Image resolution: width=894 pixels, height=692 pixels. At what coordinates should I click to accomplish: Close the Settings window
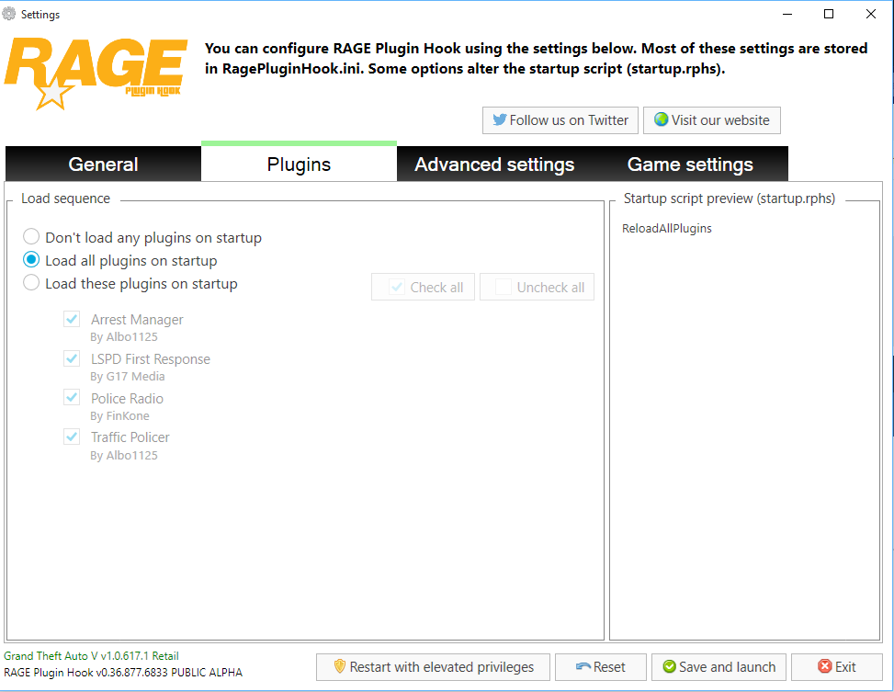pos(871,15)
